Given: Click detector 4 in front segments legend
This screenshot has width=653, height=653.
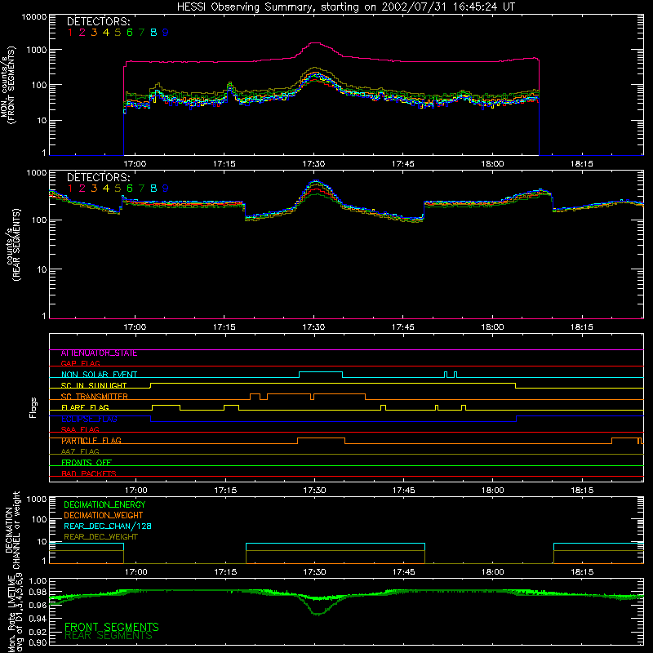Looking at the screenshot, I should [x=106, y=33].
